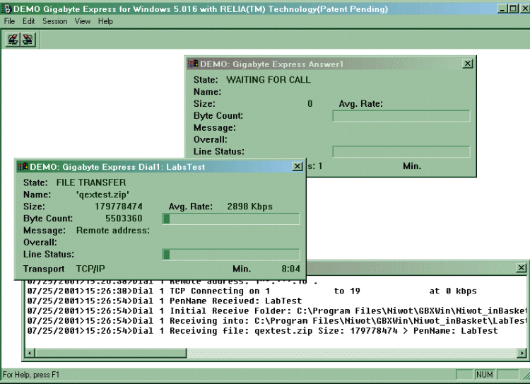Click the 'Receiving into:' log line
Image resolution: width=530 pixels, height=384 pixels.
[276, 321]
